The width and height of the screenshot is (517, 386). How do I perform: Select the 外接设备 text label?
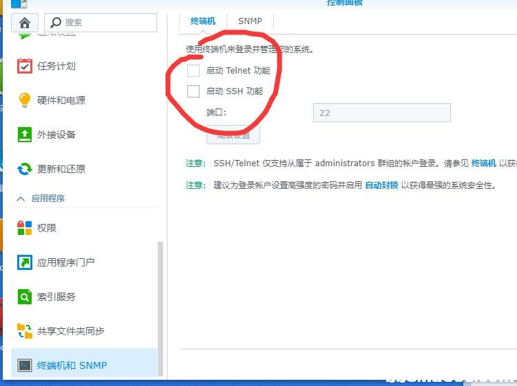(56, 135)
